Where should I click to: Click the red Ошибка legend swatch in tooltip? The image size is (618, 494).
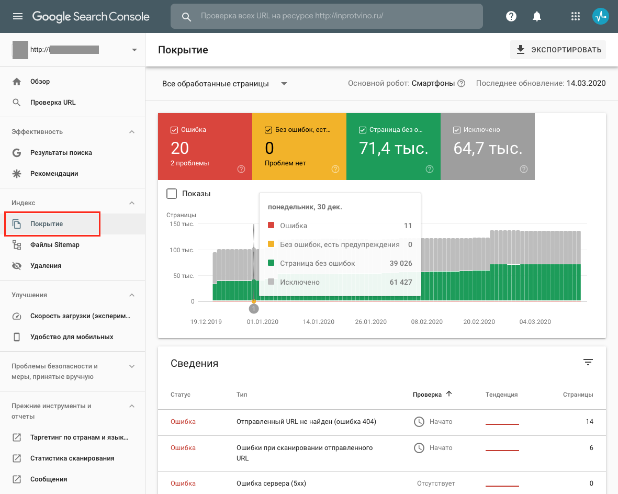click(271, 225)
